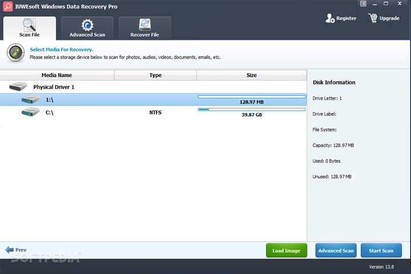Image resolution: width=411 pixels, height=274 pixels.
Task: Open the Recover File tab
Action: (144, 29)
